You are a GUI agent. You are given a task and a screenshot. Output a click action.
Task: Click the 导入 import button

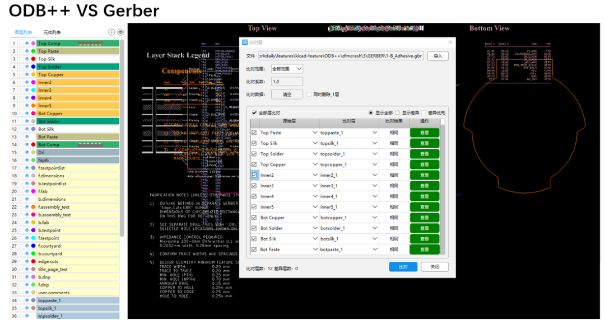click(438, 56)
